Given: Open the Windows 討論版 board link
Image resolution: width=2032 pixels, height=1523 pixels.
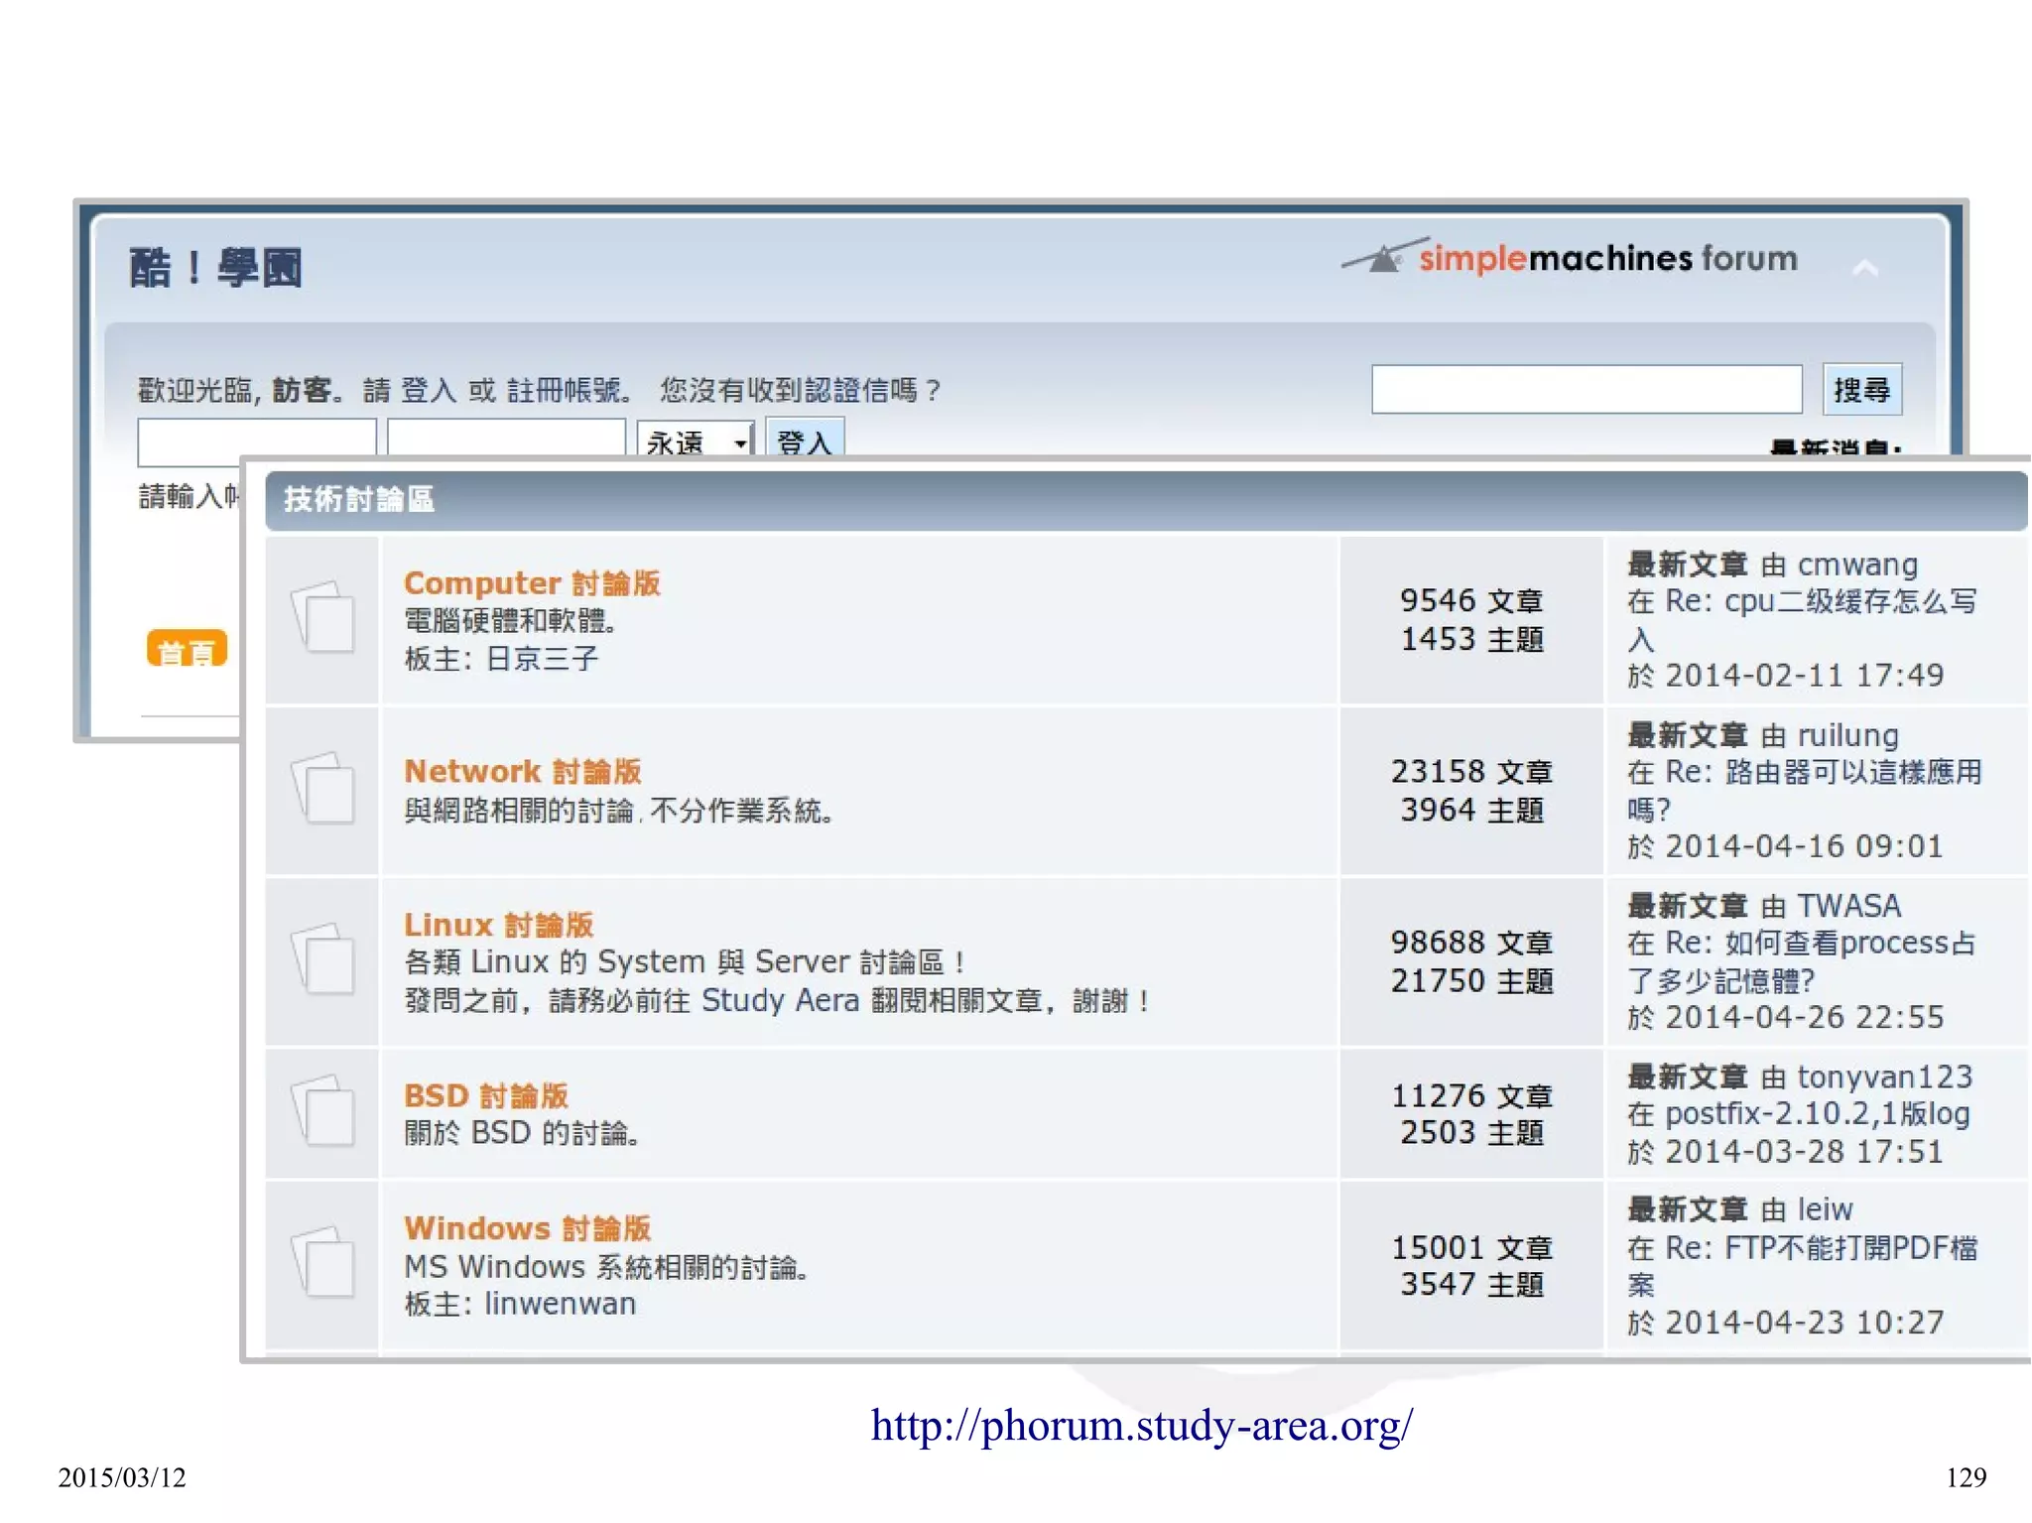Looking at the screenshot, I should pyautogui.click(x=527, y=1228).
